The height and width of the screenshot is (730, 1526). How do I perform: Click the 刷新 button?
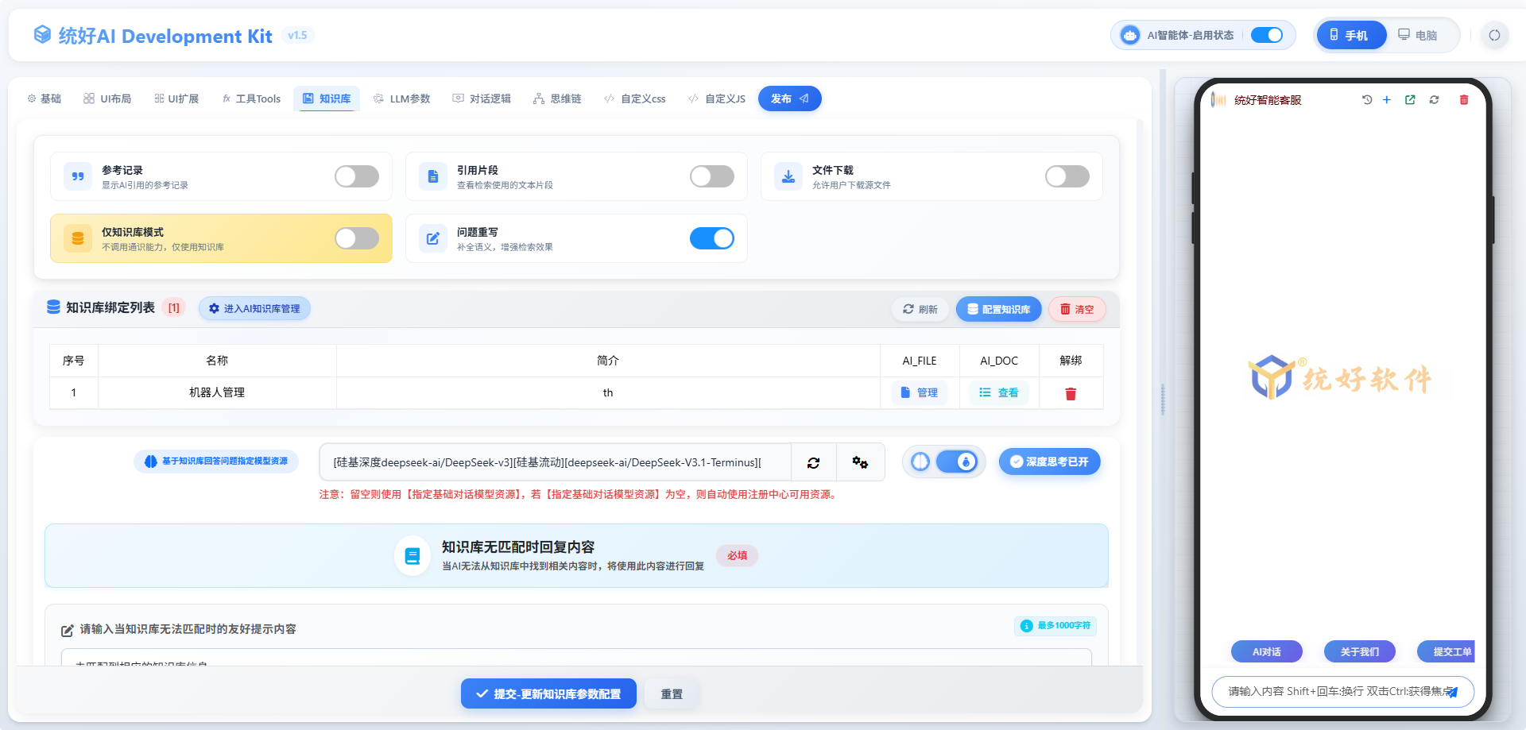920,309
